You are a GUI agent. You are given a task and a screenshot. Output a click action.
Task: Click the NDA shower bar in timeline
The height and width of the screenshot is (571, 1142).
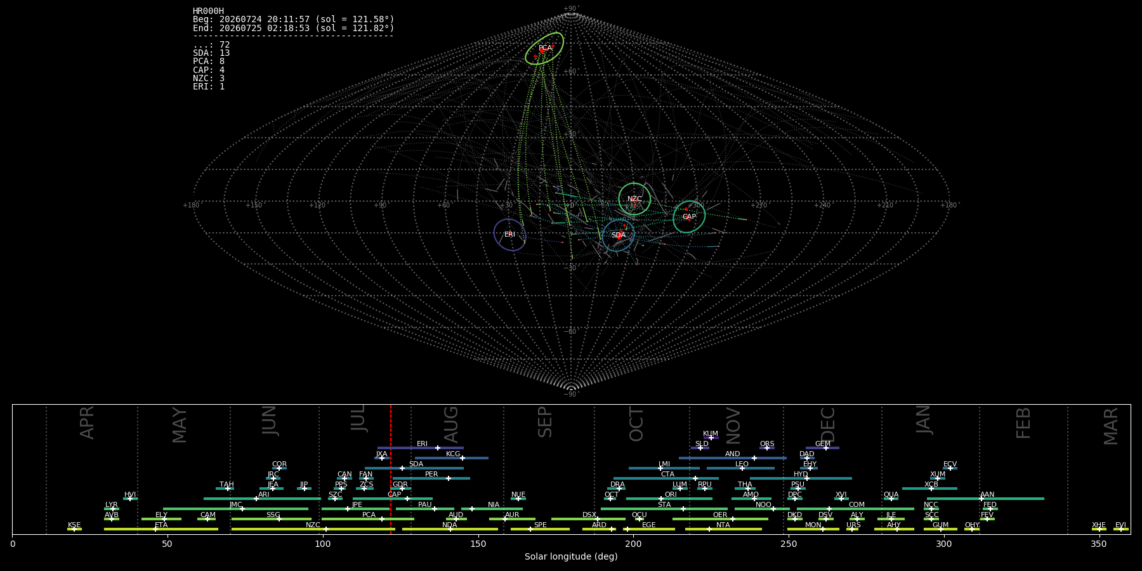coord(450,529)
